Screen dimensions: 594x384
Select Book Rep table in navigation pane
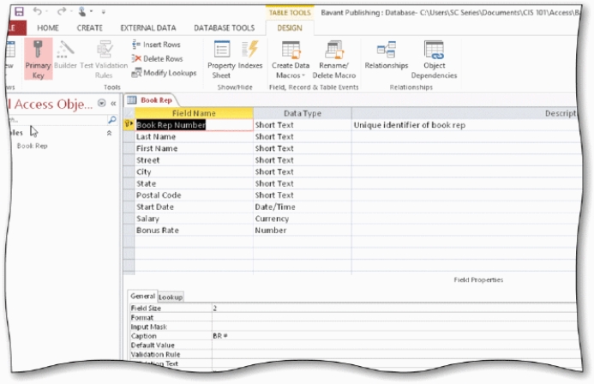point(33,146)
